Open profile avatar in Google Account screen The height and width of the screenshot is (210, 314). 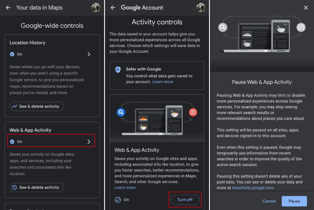[x=201, y=8]
